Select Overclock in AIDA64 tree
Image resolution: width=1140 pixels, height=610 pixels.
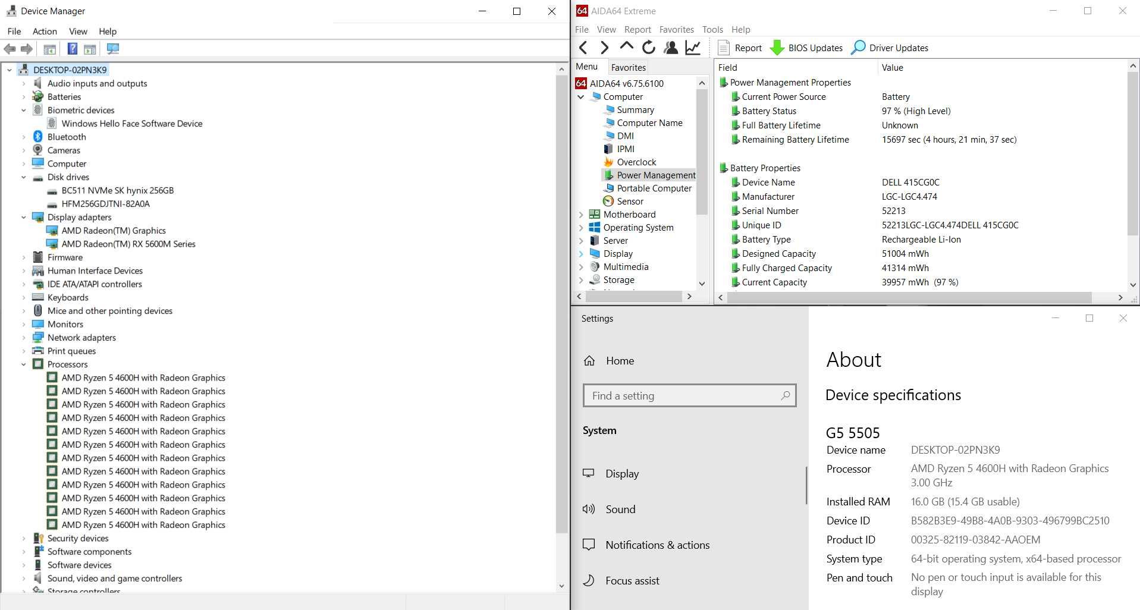(636, 162)
